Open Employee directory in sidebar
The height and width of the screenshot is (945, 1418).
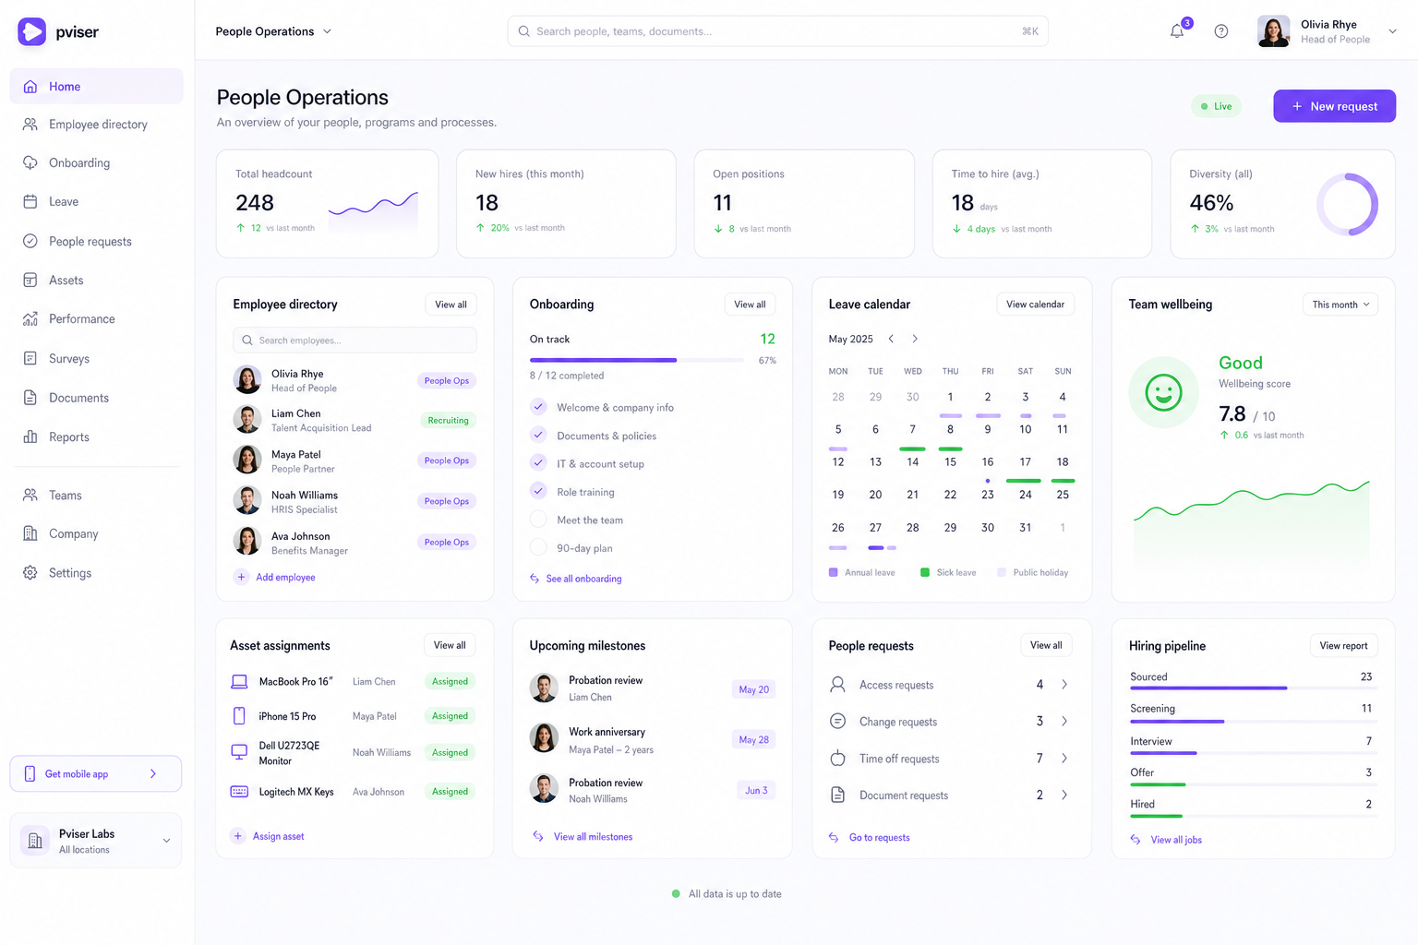96,125
